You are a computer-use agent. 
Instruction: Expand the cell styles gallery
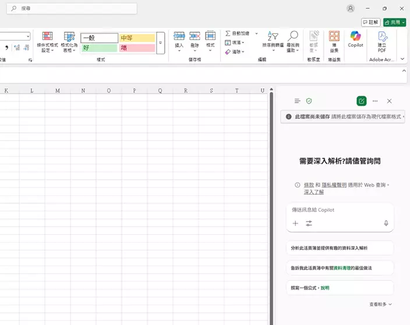point(161,43)
